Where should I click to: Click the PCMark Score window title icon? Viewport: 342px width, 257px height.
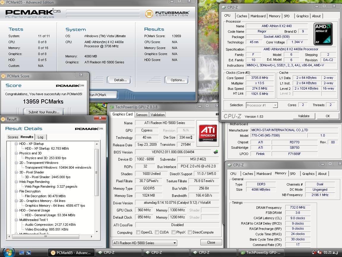tap(3, 76)
